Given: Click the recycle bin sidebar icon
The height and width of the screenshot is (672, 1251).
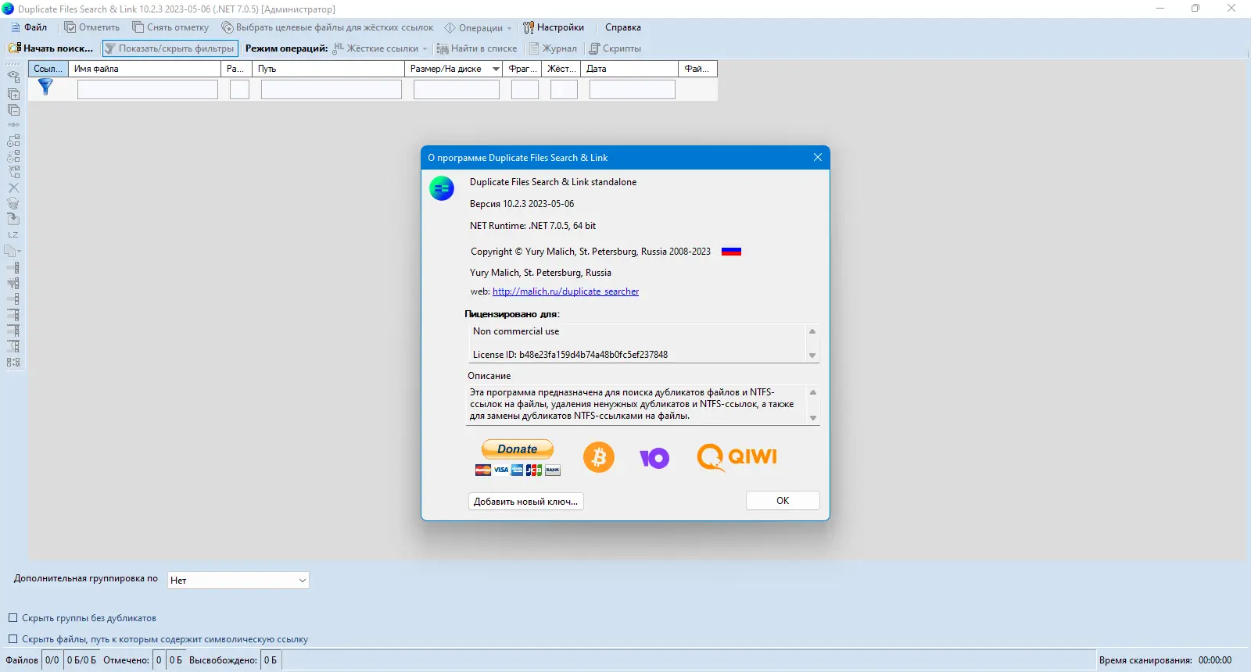Looking at the screenshot, I should [13, 203].
